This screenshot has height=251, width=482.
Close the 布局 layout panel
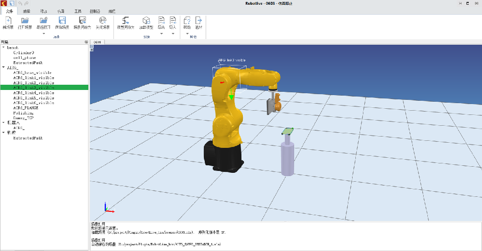tap(86, 42)
